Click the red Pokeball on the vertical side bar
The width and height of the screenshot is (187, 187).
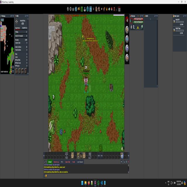tap(127, 20)
